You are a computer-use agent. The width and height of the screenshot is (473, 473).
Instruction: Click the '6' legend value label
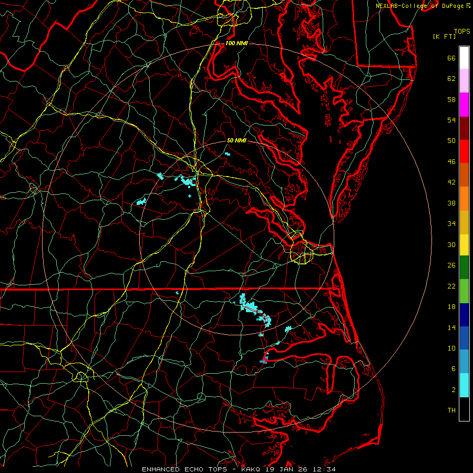(x=454, y=368)
